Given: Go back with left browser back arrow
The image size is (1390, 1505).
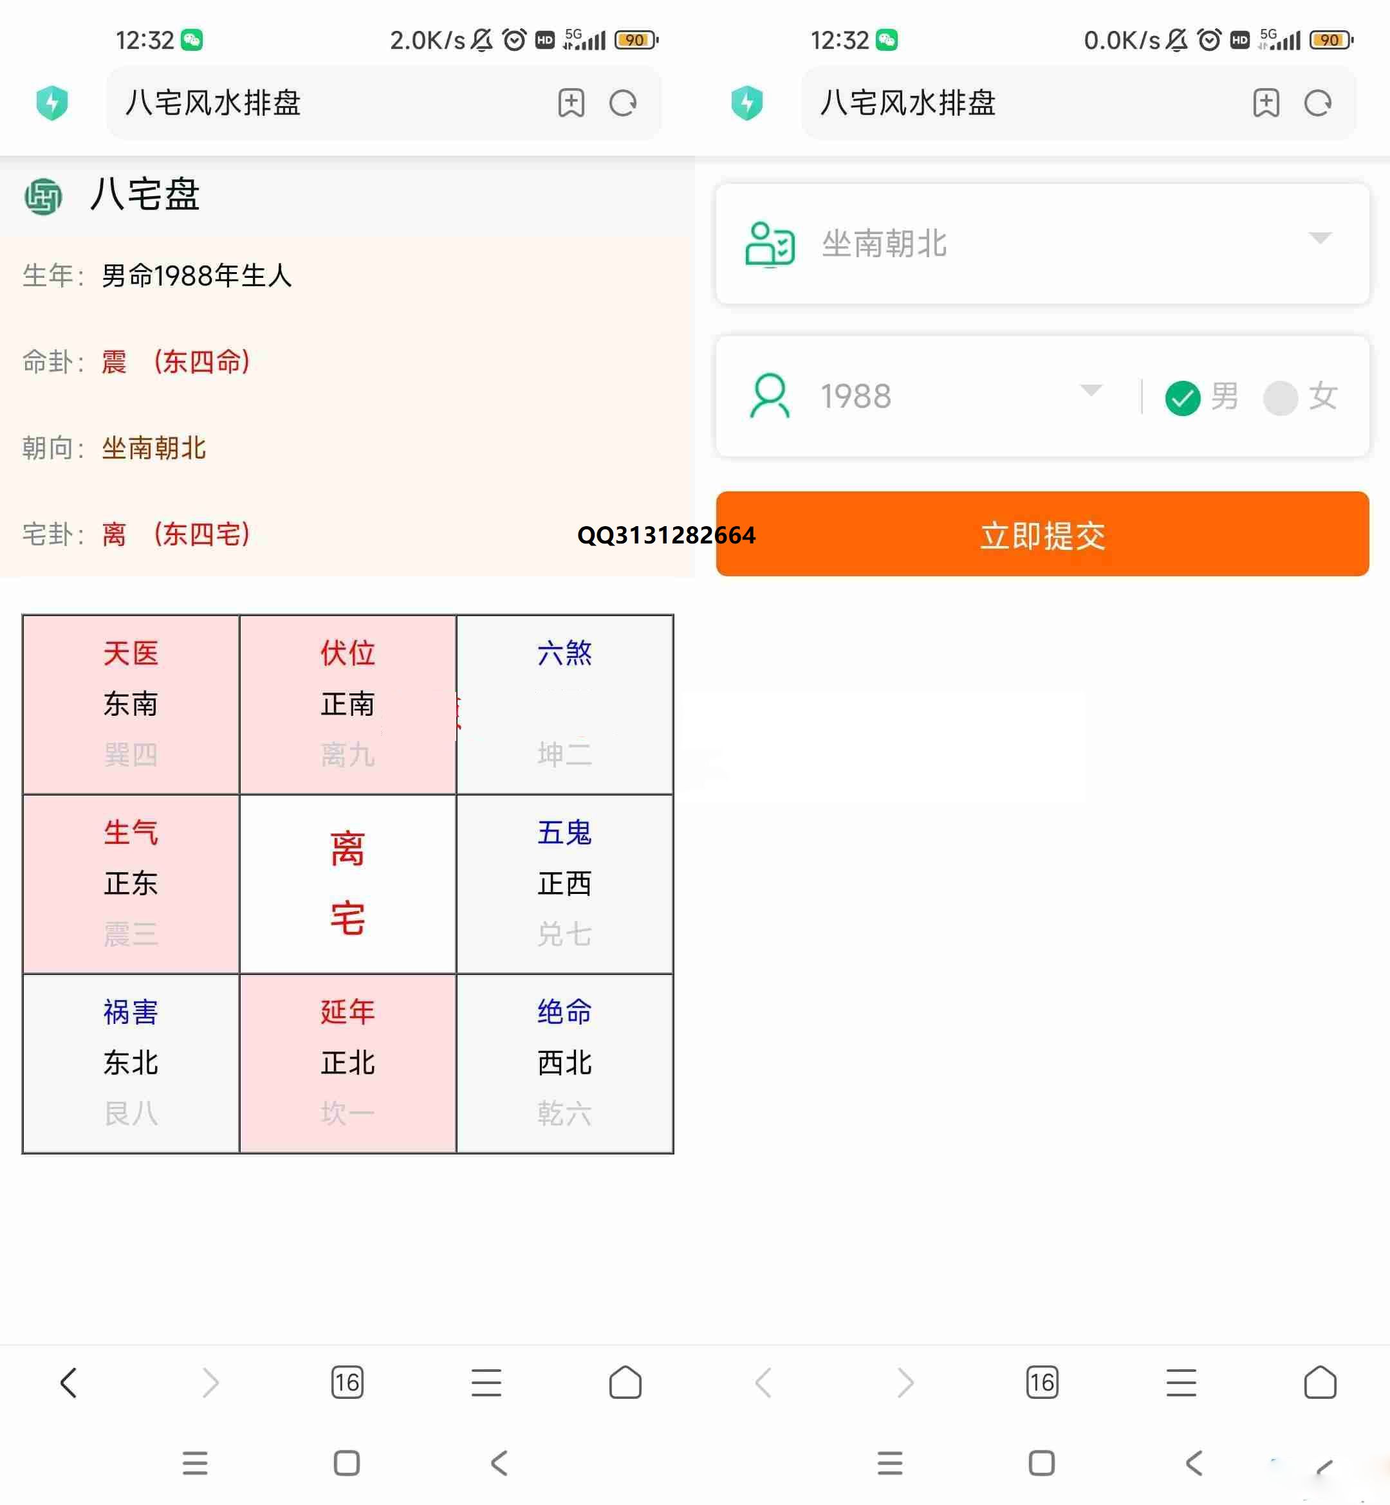Looking at the screenshot, I should coord(68,1382).
